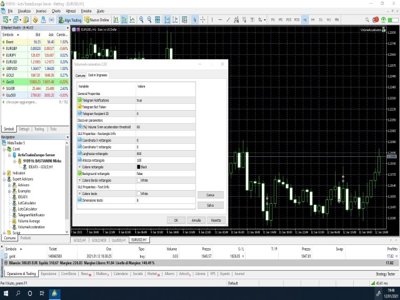Switch chart to line chart mode
The width and height of the screenshot is (400, 300).
[132, 19]
